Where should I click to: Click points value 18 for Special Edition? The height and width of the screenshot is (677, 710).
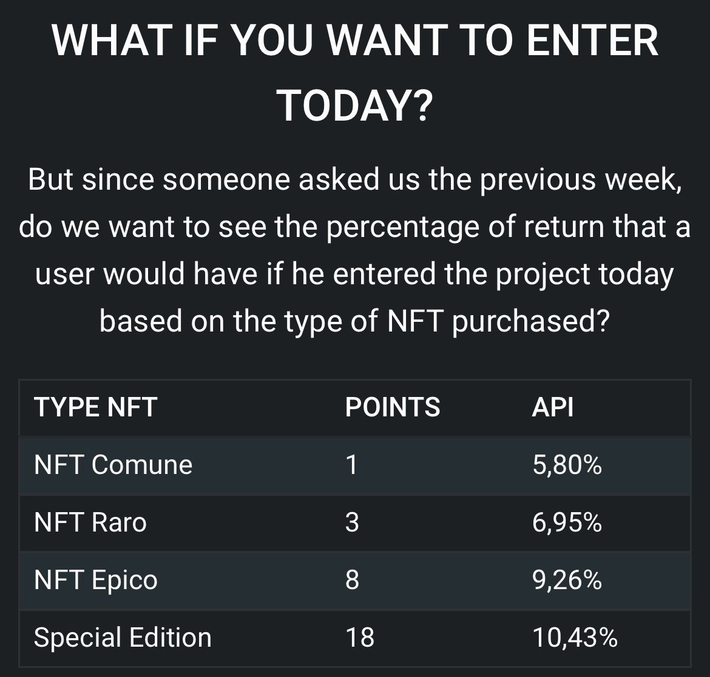click(360, 638)
